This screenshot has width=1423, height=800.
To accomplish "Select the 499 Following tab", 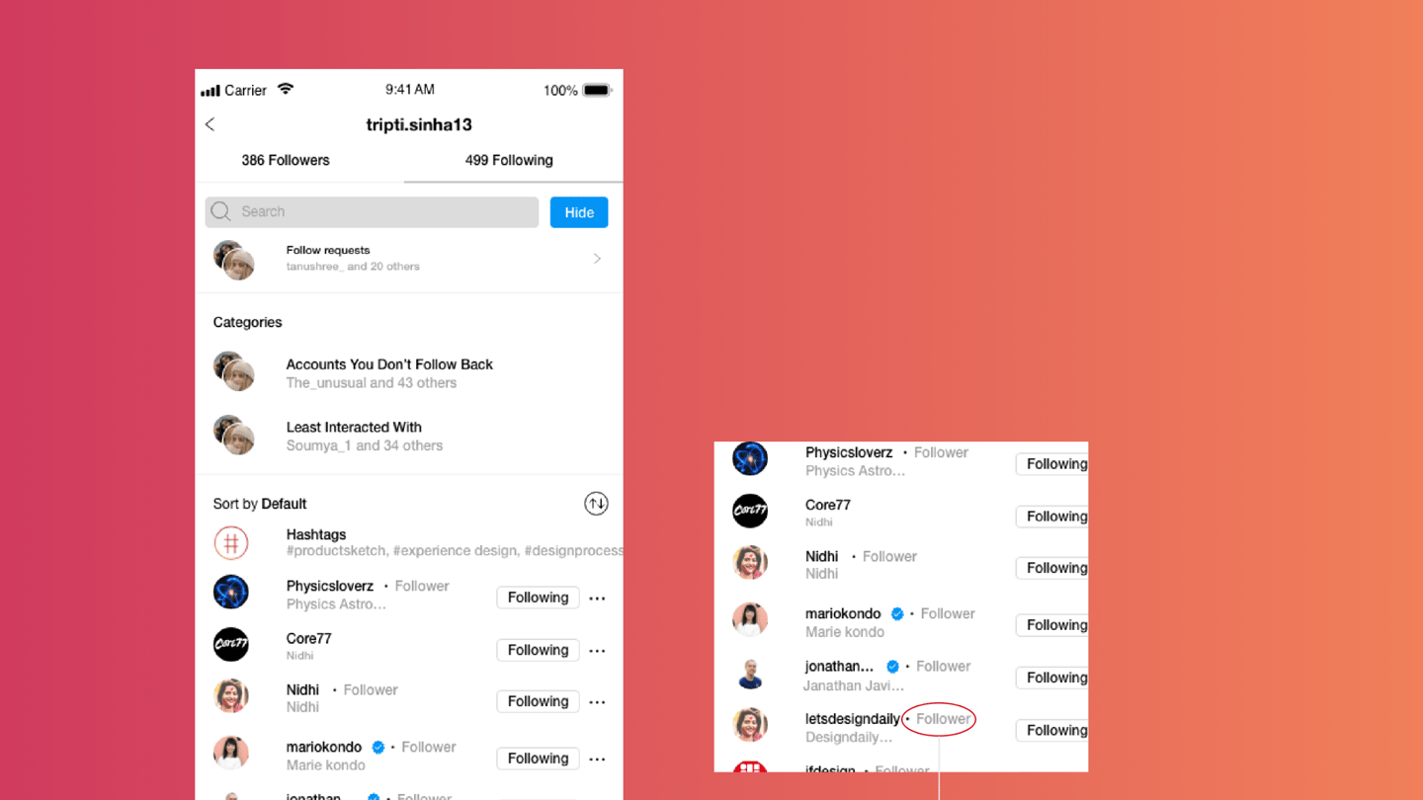I will click(x=509, y=160).
